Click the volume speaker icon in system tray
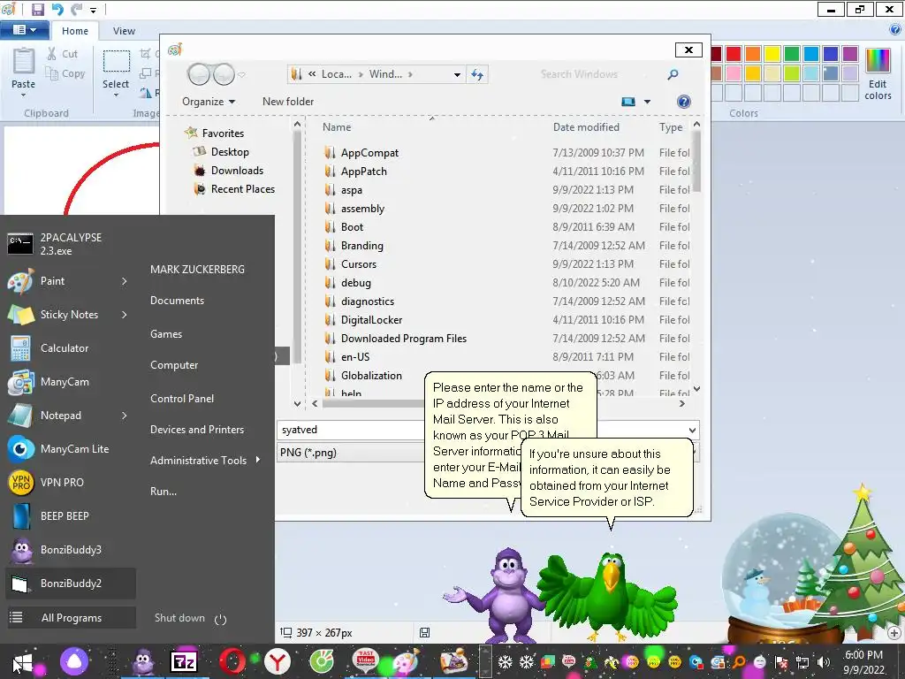 click(x=823, y=662)
